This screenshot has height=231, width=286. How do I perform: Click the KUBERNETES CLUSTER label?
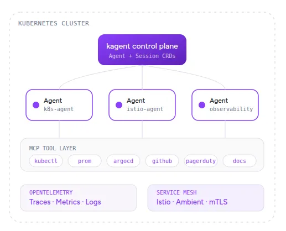[x=54, y=23]
